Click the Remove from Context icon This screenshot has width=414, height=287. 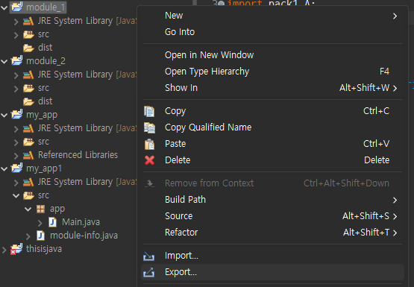149,183
